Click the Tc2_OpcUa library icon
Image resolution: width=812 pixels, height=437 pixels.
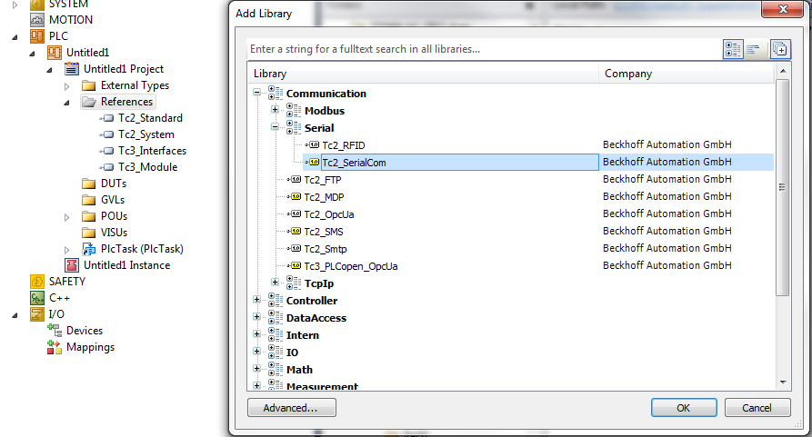[295, 214]
